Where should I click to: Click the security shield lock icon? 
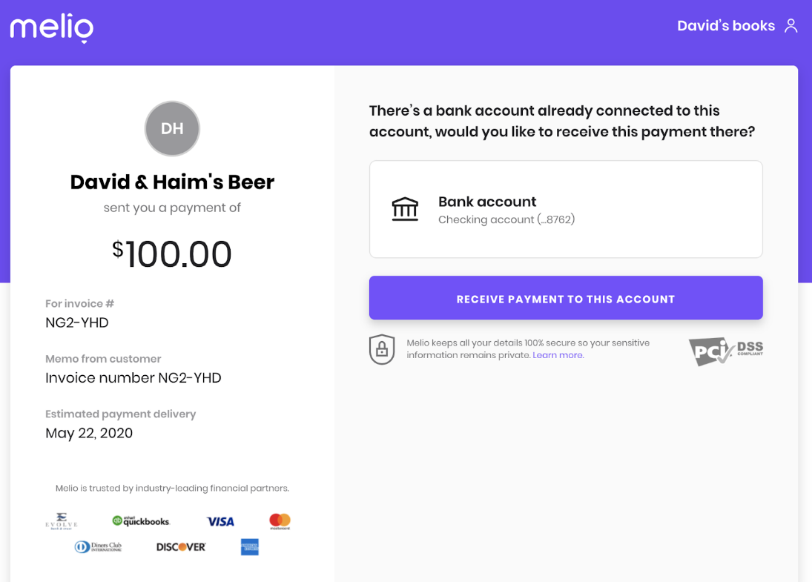(382, 349)
